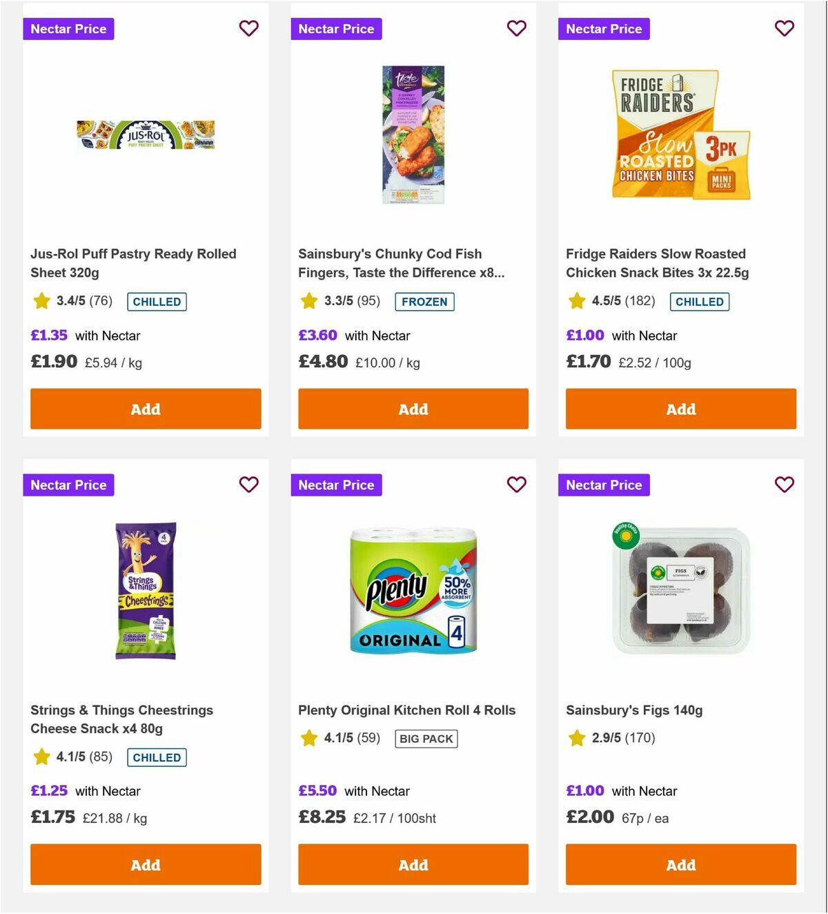Favourite the Fridge Raiders Chicken Snack Bites
Screen dimensions: 828x914
784,28
